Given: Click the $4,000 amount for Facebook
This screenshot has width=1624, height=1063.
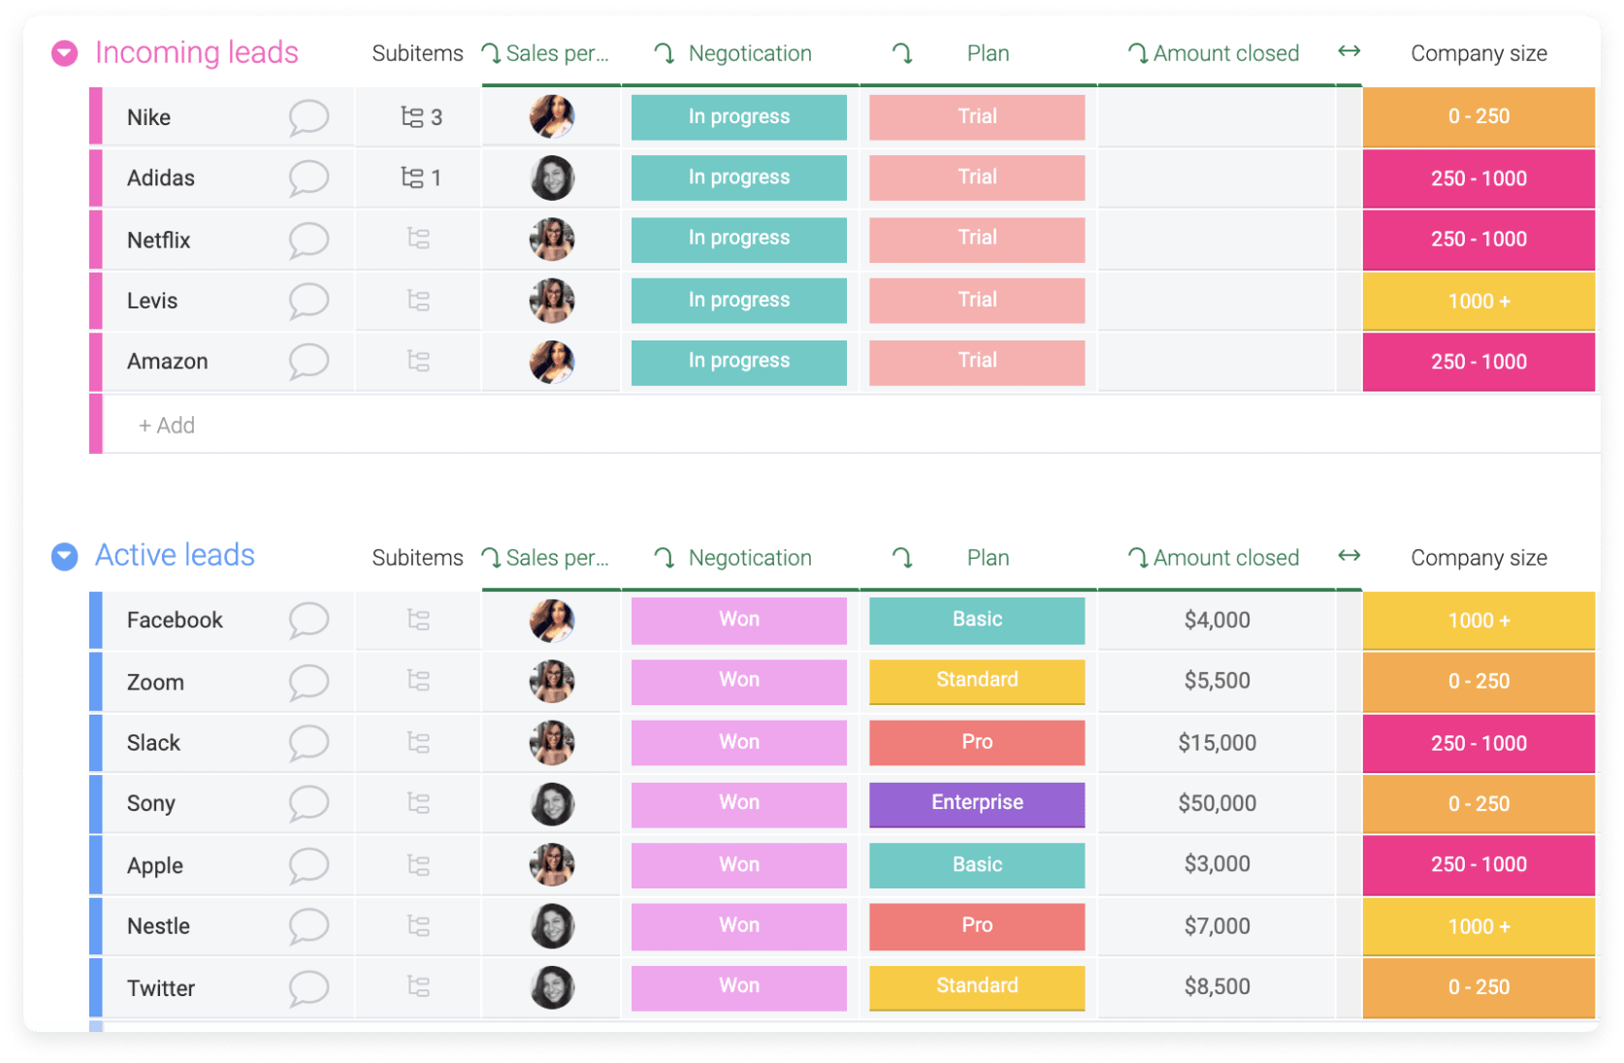Looking at the screenshot, I should coord(1217,620).
